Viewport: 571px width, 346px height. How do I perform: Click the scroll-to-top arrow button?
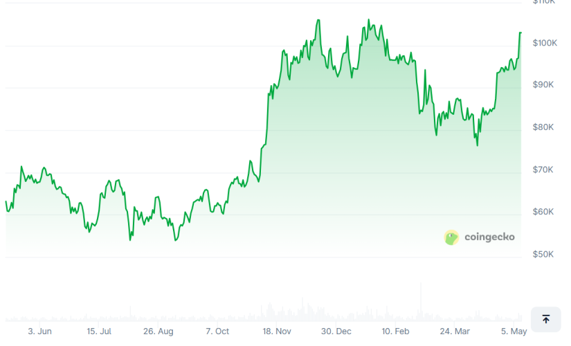click(545, 319)
